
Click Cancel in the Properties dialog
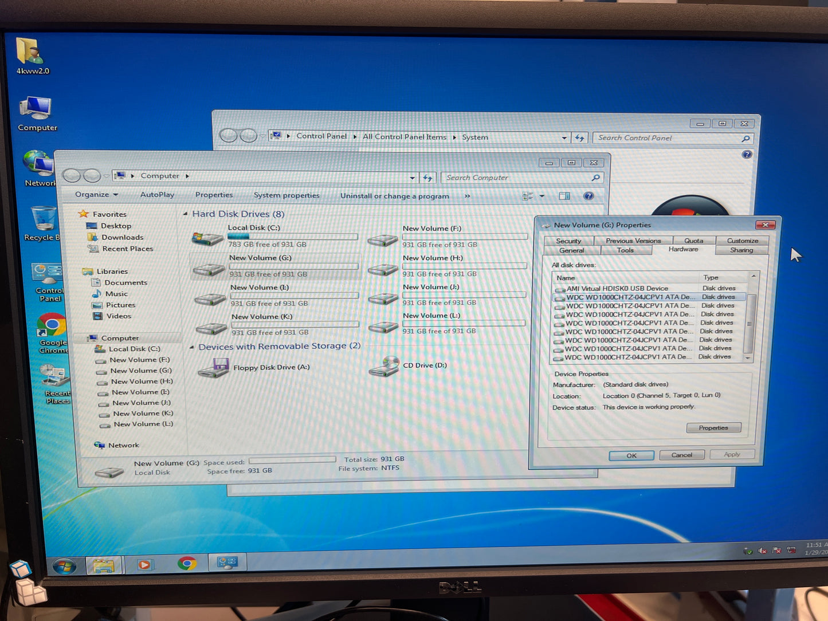click(682, 455)
